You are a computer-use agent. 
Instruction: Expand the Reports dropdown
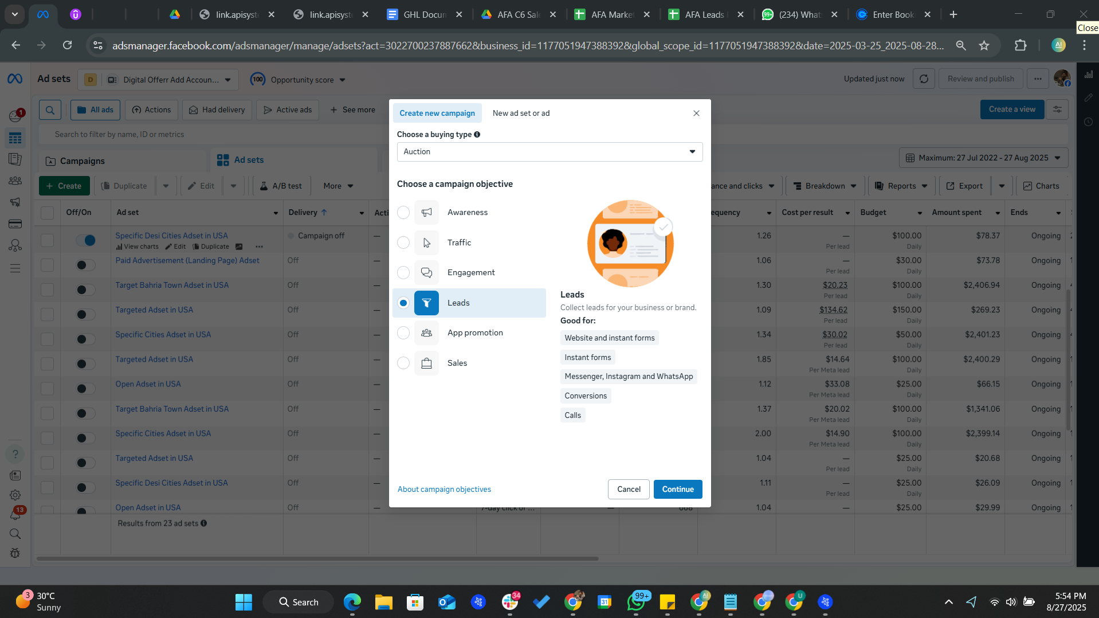(x=902, y=186)
